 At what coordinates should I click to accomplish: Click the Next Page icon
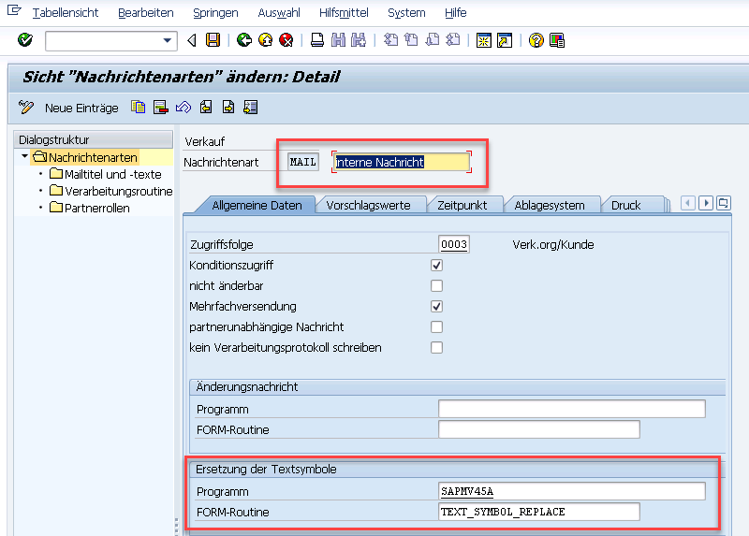point(433,40)
